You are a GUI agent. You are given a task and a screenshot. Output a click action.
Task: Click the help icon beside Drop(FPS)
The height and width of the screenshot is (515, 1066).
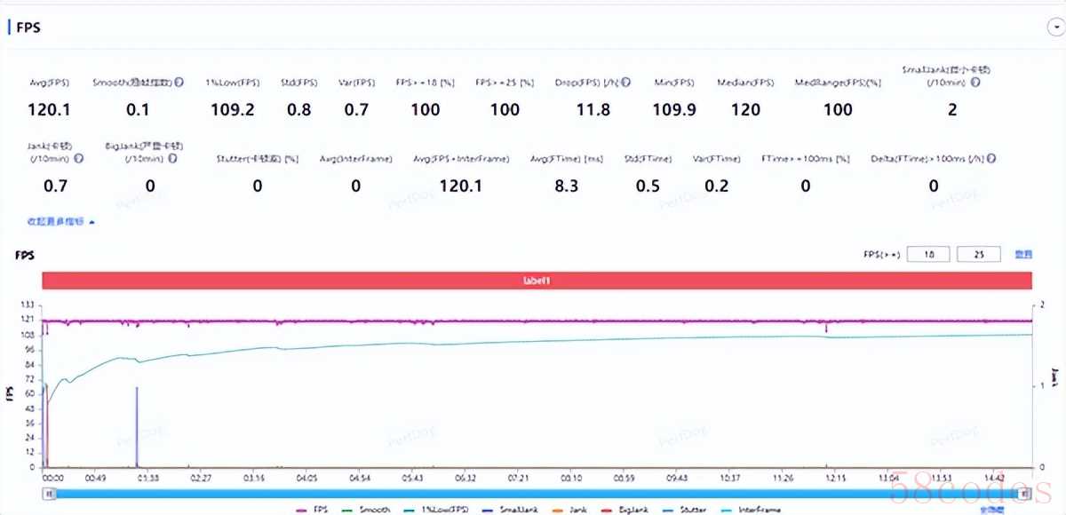[x=626, y=83]
